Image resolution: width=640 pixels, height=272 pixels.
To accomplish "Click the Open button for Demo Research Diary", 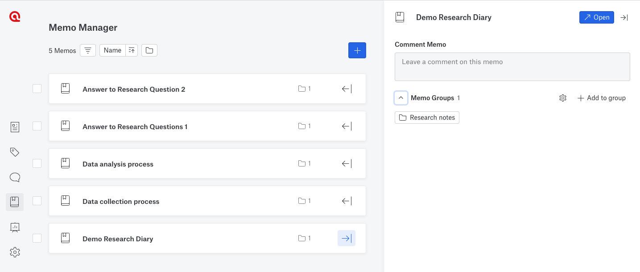I will point(596,17).
